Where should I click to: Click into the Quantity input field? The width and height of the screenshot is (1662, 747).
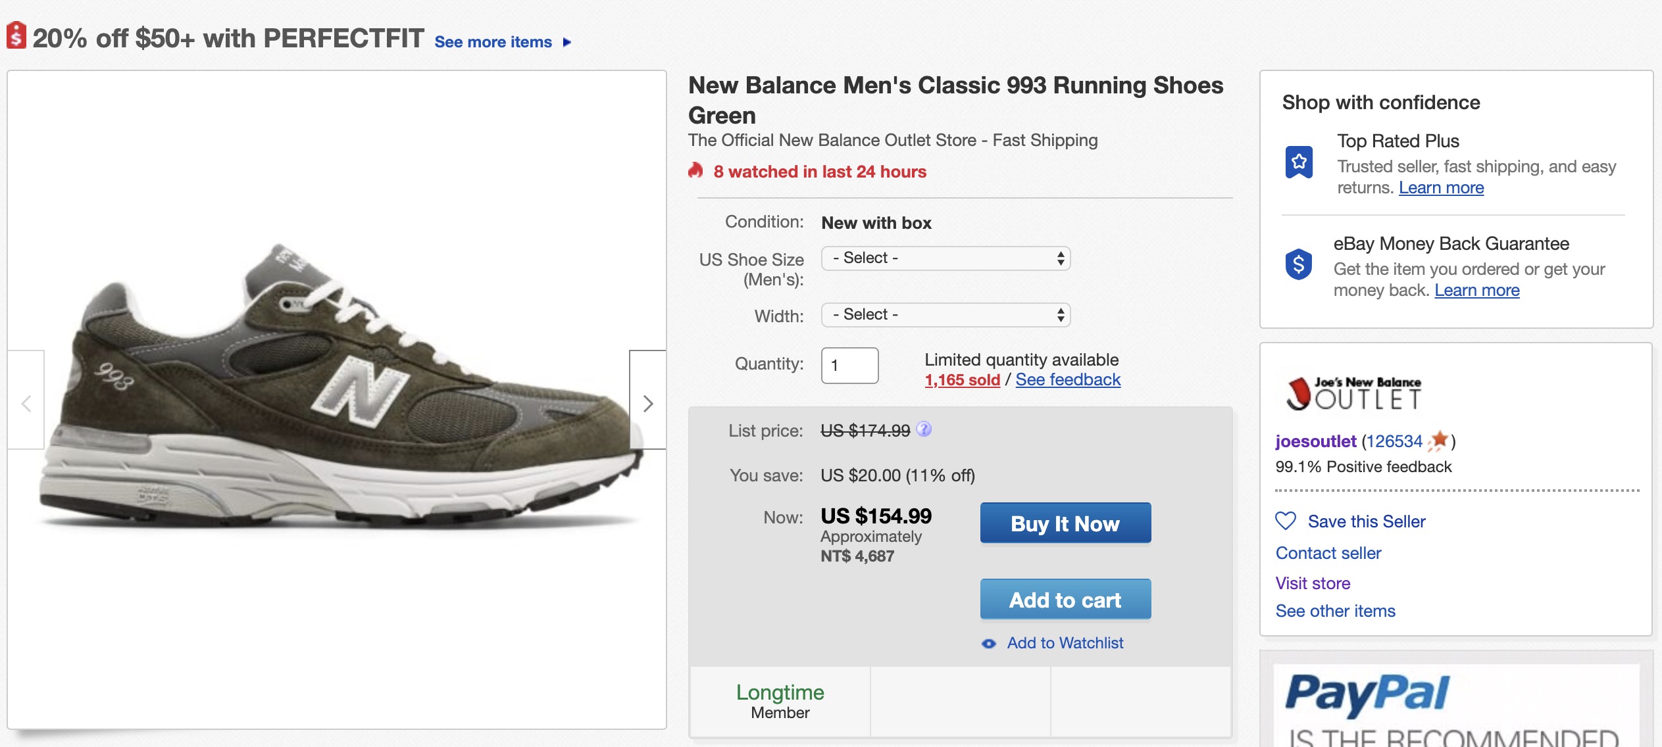click(849, 366)
